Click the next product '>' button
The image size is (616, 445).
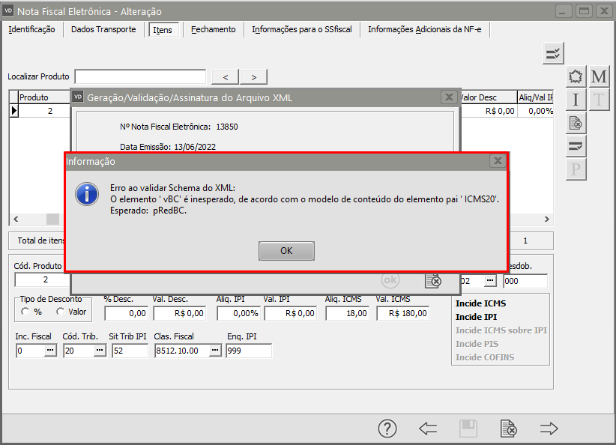click(254, 76)
